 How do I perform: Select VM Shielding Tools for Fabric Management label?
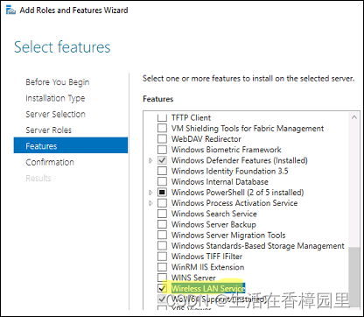tap(248, 129)
